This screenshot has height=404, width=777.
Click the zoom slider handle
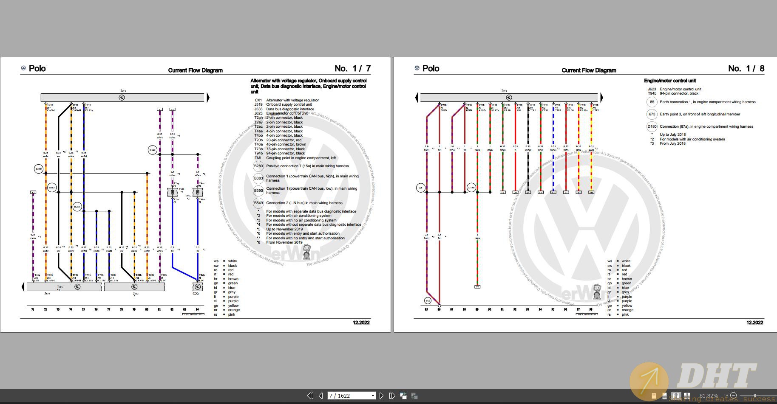click(x=755, y=396)
